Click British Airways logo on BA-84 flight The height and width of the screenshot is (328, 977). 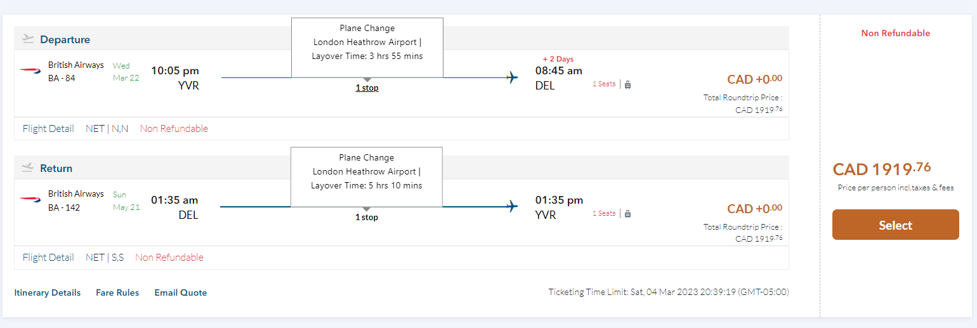[30, 71]
